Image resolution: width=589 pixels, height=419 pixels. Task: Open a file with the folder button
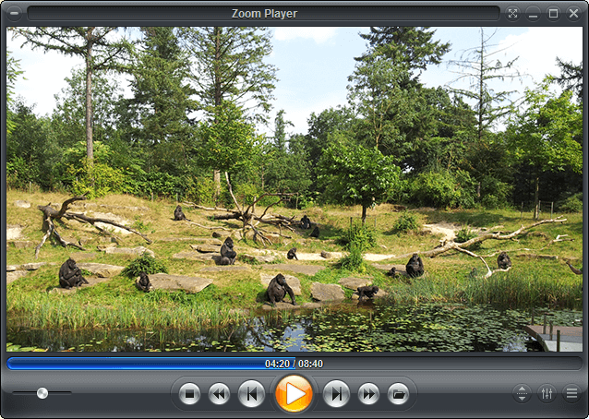pos(398,394)
